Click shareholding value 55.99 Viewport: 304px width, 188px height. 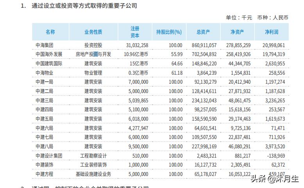177,54
